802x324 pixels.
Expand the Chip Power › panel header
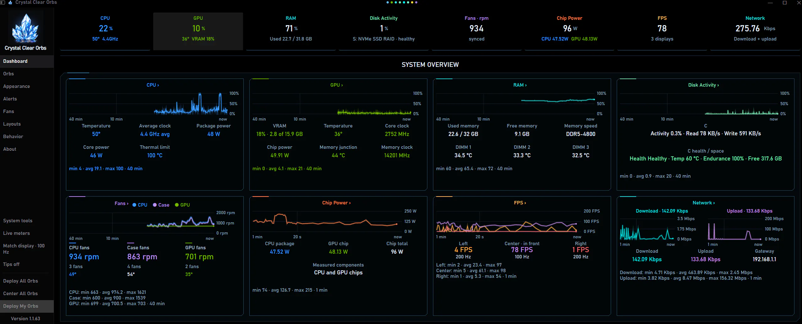click(x=336, y=203)
